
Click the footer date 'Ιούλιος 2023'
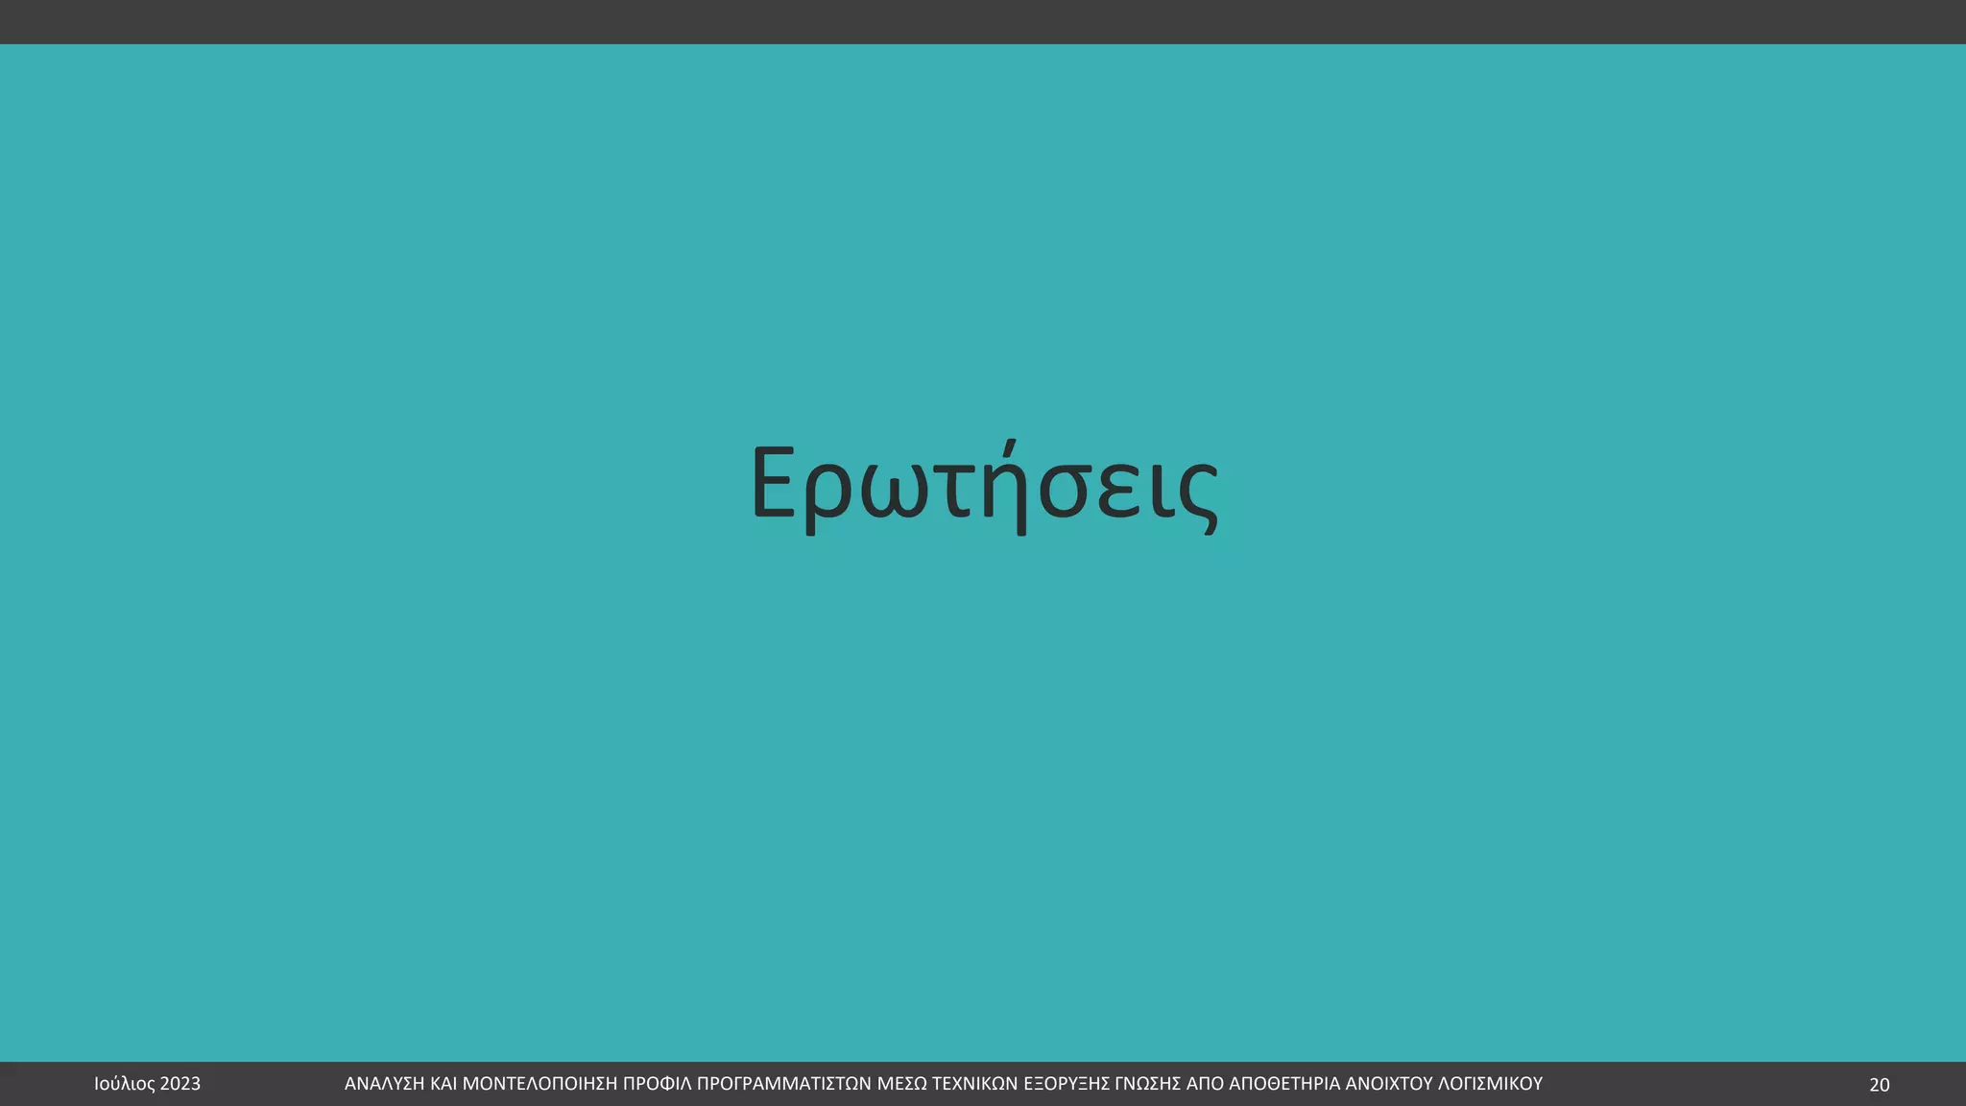click(148, 1084)
